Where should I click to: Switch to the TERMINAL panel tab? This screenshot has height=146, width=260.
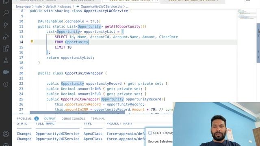pos(98,118)
